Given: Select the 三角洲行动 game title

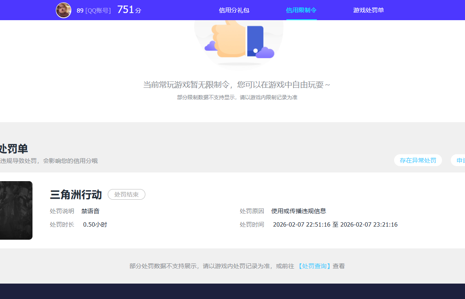Looking at the screenshot, I should pos(76,195).
